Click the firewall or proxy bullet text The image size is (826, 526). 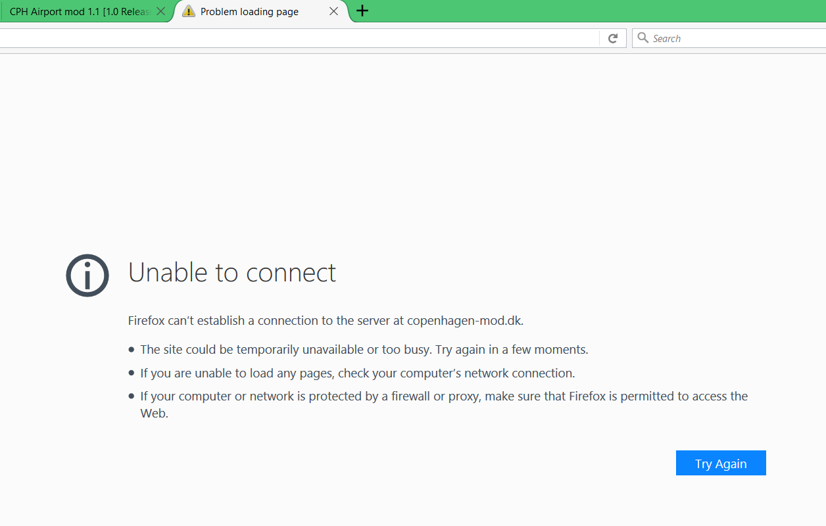pyautogui.click(x=444, y=405)
